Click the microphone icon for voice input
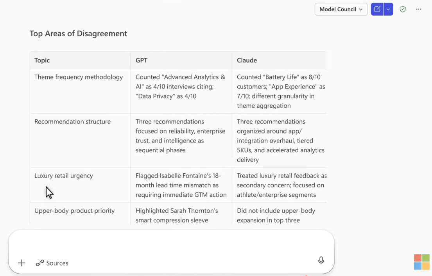This screenshot has width=432, height=276. coord(321,260)
